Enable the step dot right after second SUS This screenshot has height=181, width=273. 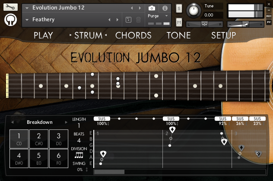[x=188, y=119]
